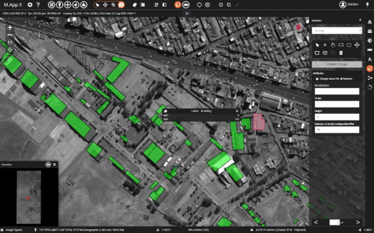This screenshot has width=374, height=233.
Task: Click the Height input field in Attributes
Action: [337, 116]
